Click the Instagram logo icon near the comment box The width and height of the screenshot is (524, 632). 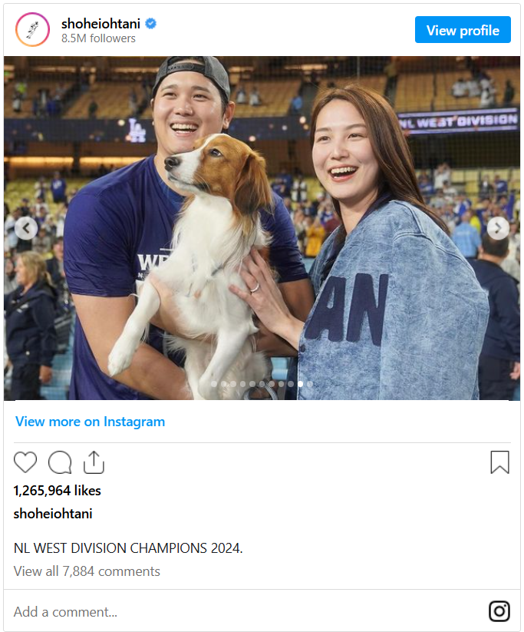tap(499, 611)
